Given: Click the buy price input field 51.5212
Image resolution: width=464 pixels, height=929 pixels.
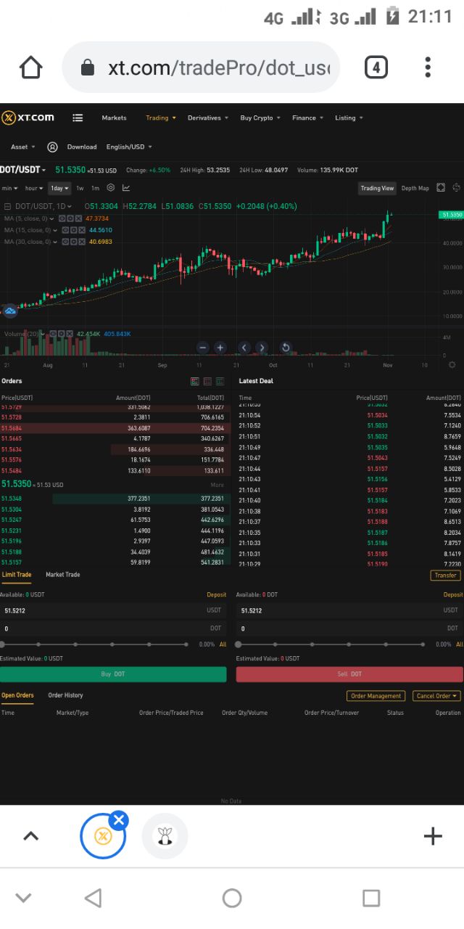Looking at the screenshot, I should point(113,611).
